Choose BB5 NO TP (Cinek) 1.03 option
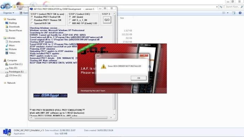 pos(70,23)
